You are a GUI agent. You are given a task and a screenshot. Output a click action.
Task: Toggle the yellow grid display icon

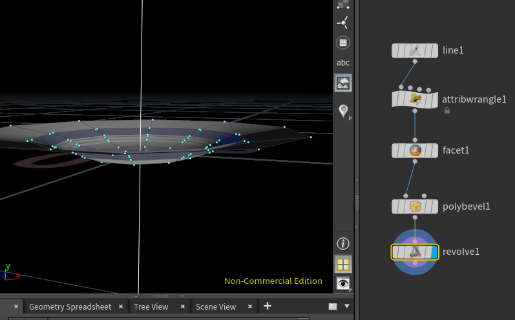[x=343, y=265]
